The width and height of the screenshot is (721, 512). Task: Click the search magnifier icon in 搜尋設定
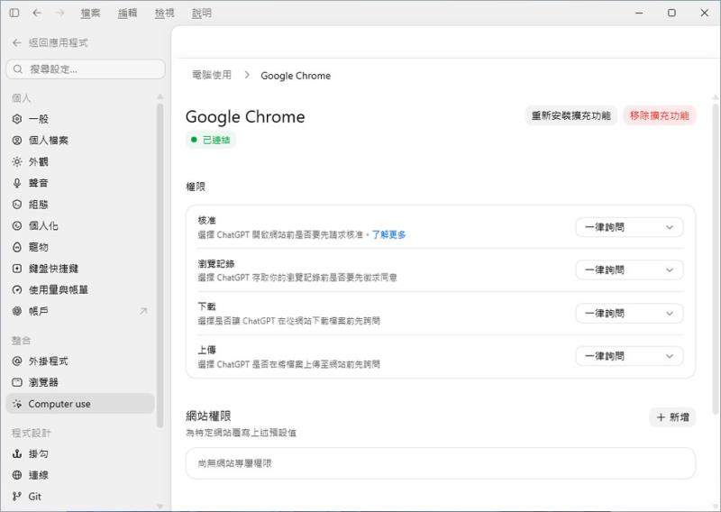18,69
